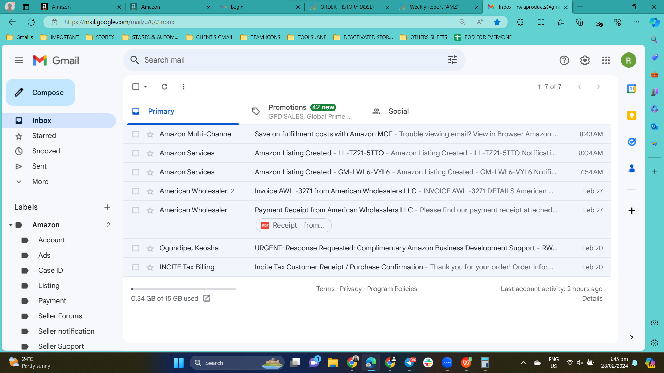Viewport: 664px width, 373px height.
Task: Open Google Tasks side panel icon
Action: 632,142
